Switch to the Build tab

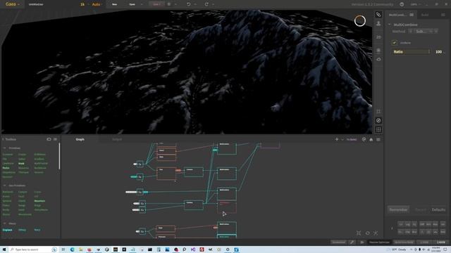(x=425, y=15)
